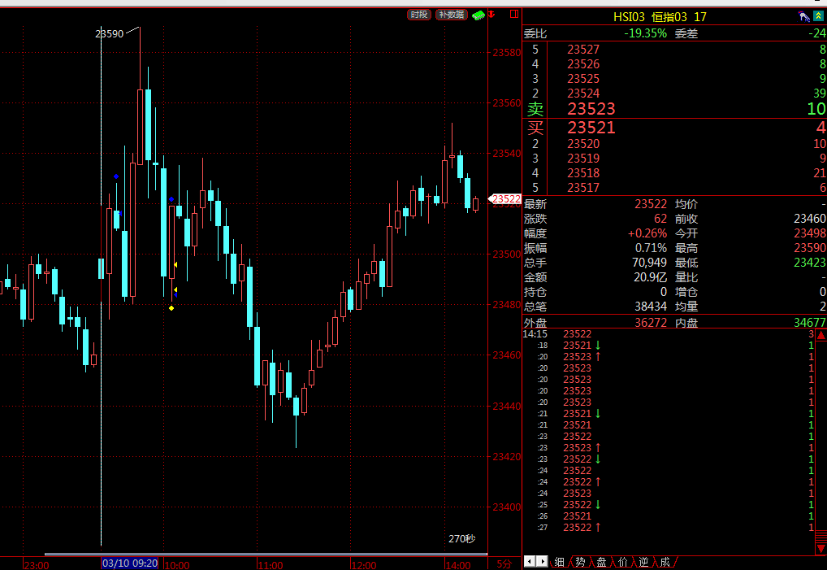Select the sell level 5 price 23527
827x570 pixels.
coord(583,50)
